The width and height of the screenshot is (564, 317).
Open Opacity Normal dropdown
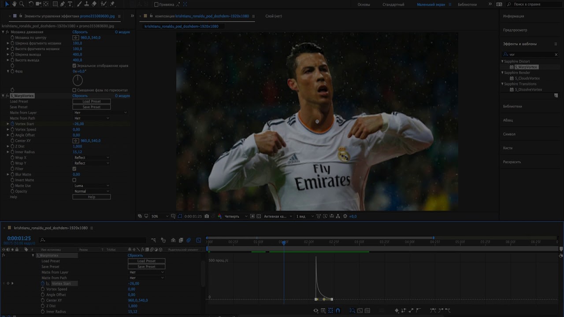(91, 192)
